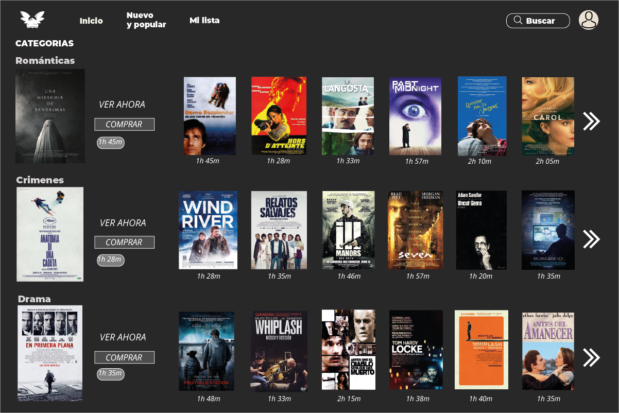Click the CATEGORIAS heading
This screenshot has height=413, width=619.
tap(45, 43)
